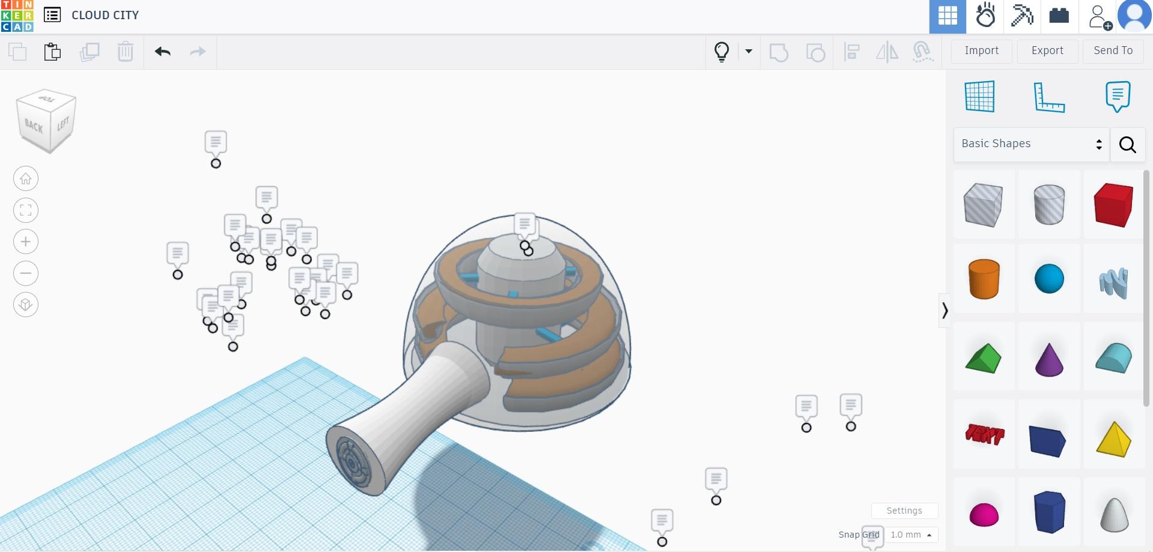Screen dimensions: 1153x552
Task: Pick the dark blue Wedge shape
Action: point(1047,441)
